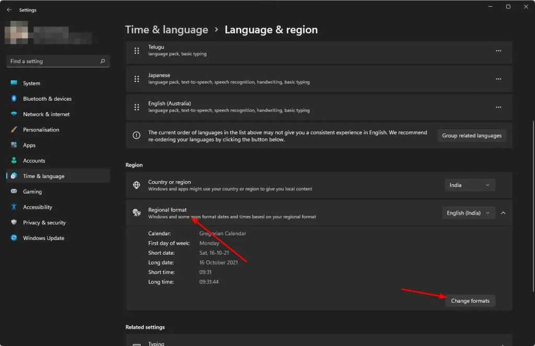Navigate to Time & language breadcrumb
This screenshot has width=535, height=346.
tap(167, 30)
